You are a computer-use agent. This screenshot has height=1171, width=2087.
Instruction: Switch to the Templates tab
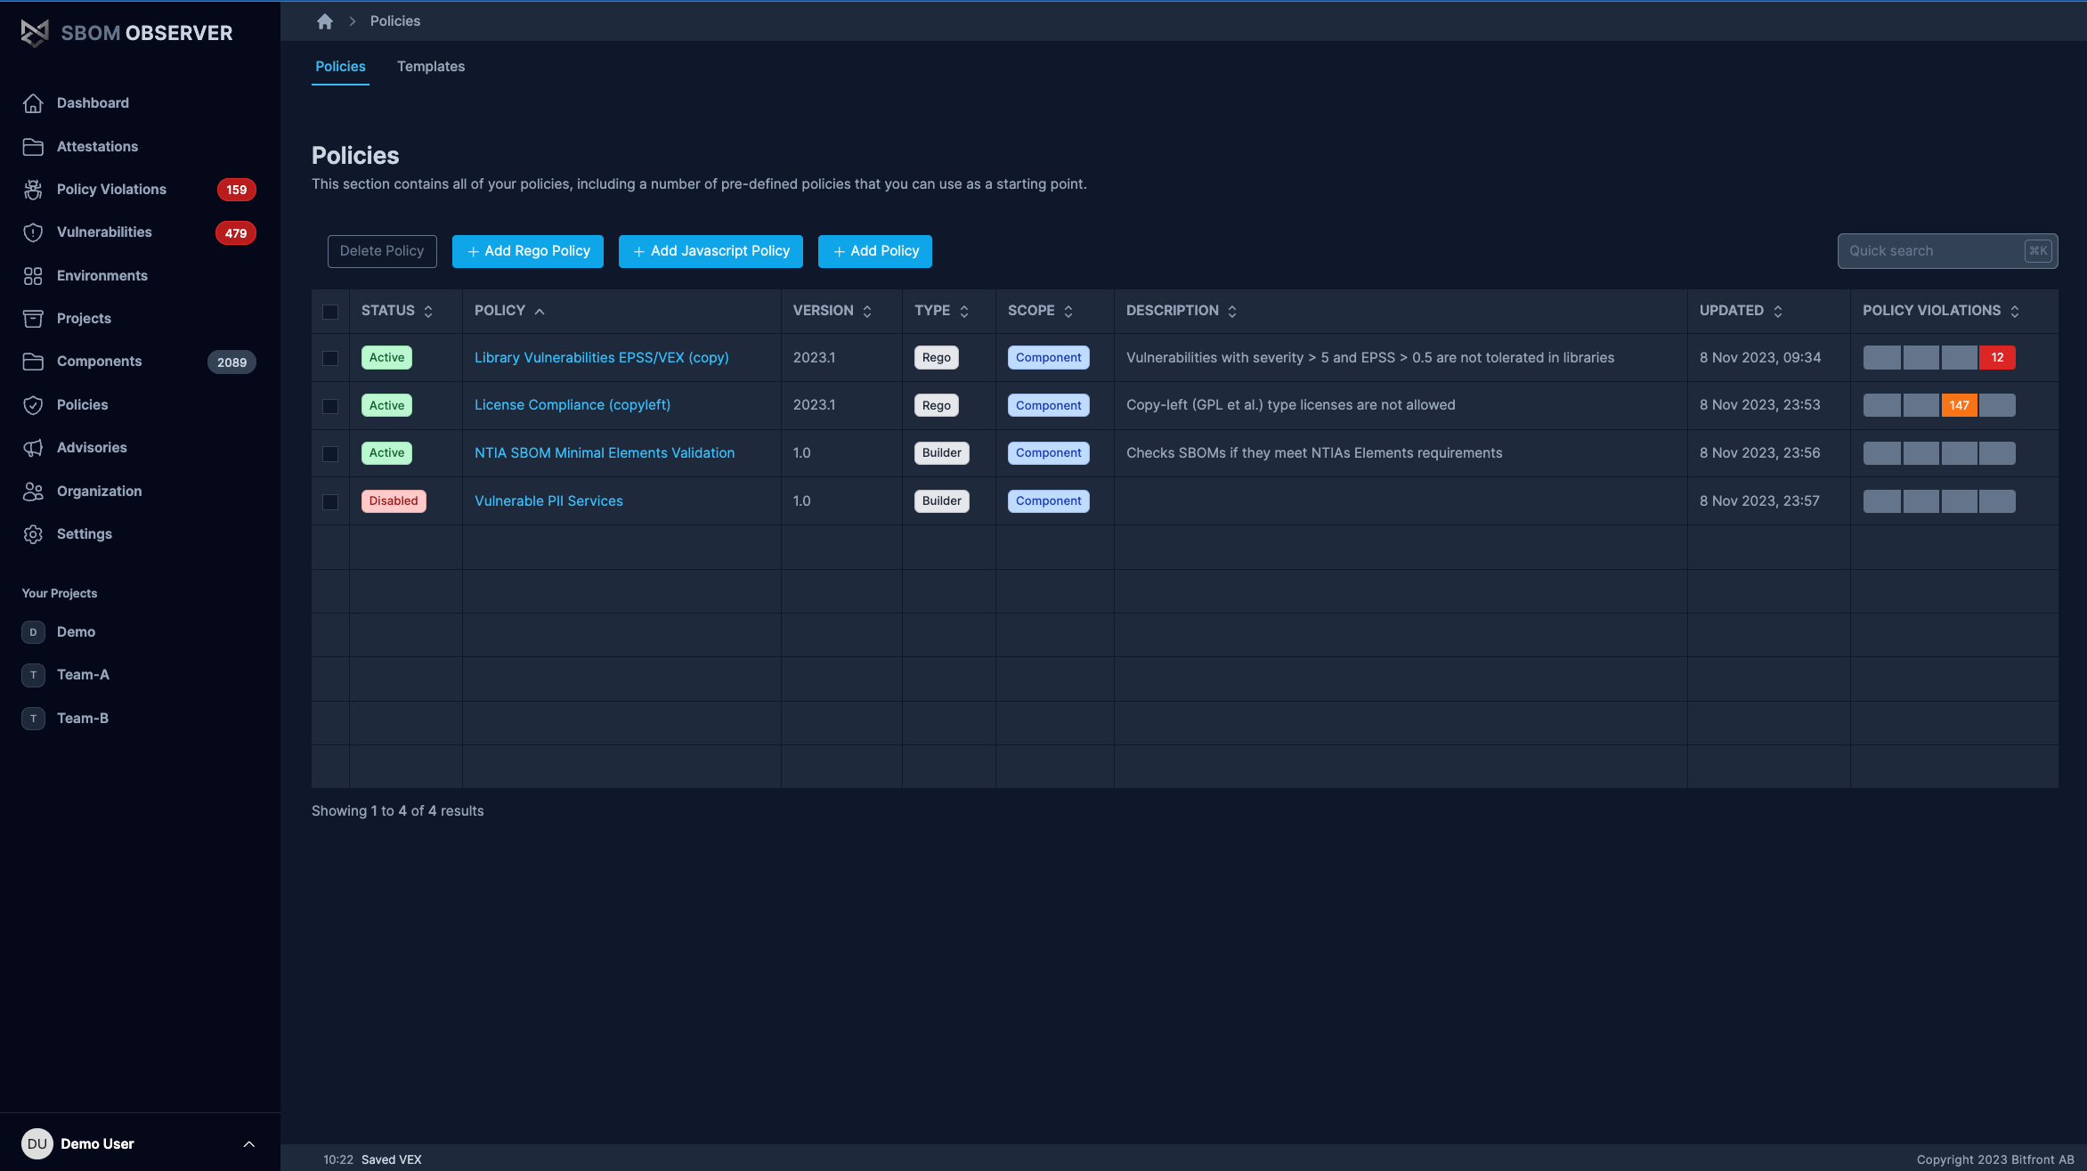pyautogui.click(x=431, y=67)
